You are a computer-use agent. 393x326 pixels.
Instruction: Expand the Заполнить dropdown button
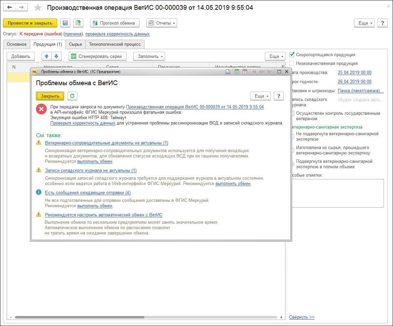tap(149, 56)
